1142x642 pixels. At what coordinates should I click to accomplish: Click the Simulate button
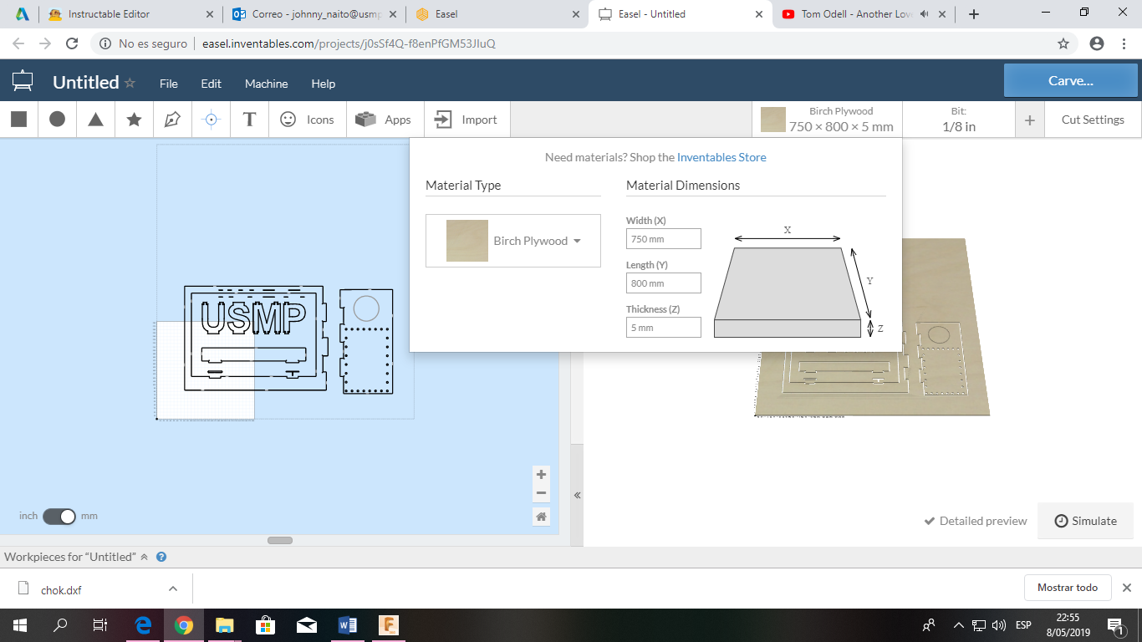coord(1085,521)
